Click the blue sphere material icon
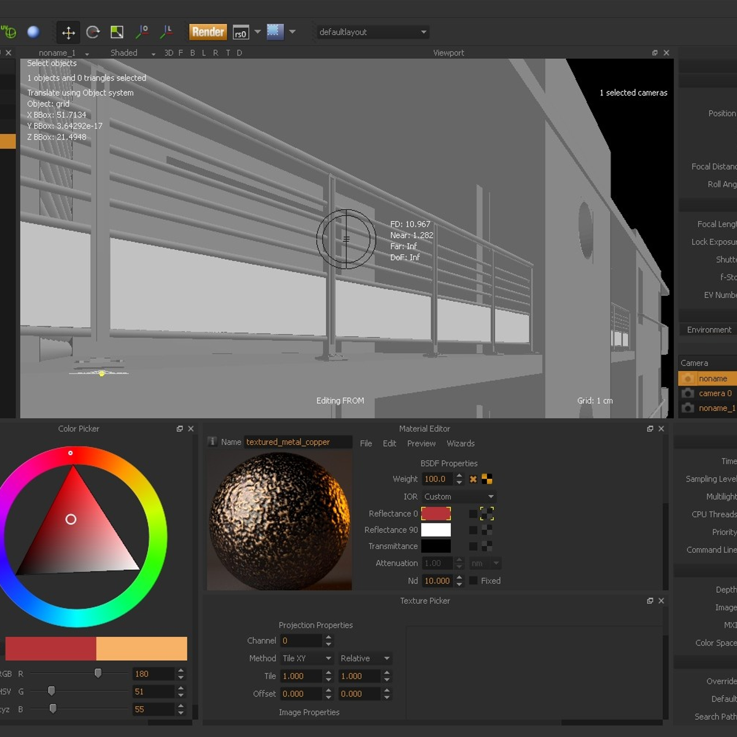The width and height of the screenshot is (737, 737). point(34,32)
